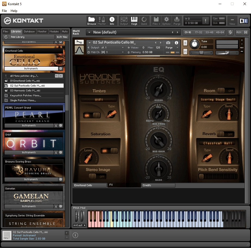Screen dimensions: 251x248
Task: Click the library list scrollbar
Action: pyautogui.click(x=67, y=103)
